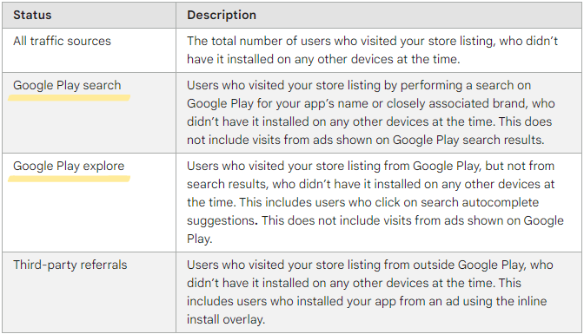Select the Google Play explore cell
Viewport: 584px width, 334px height.
pyautogui.click(x=89, y=202)
